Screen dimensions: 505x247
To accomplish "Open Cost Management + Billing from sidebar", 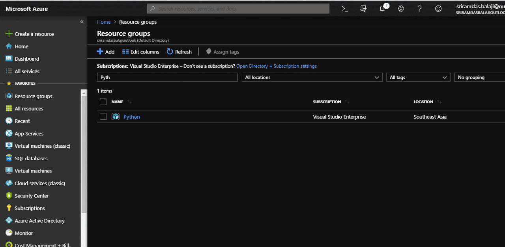I will (43, 245).
